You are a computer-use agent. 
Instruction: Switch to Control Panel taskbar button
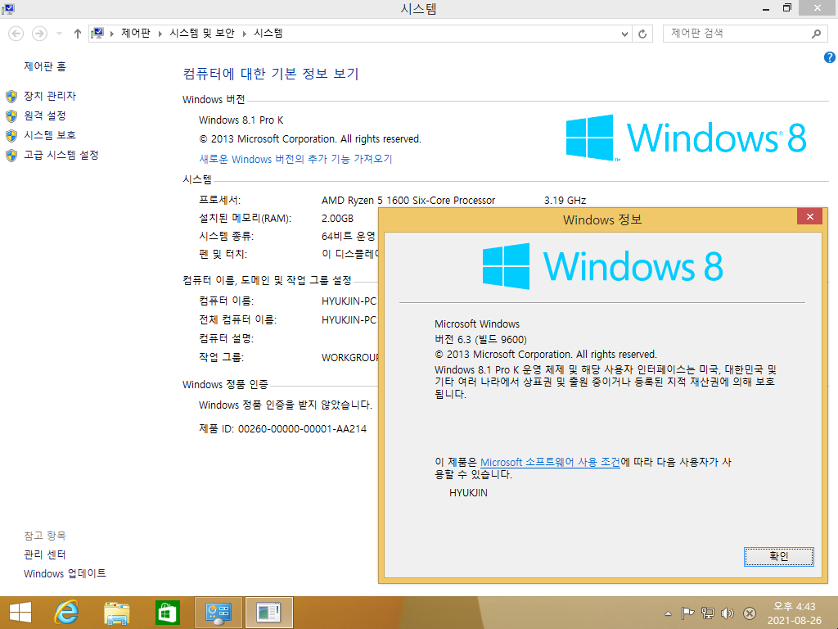218,613
